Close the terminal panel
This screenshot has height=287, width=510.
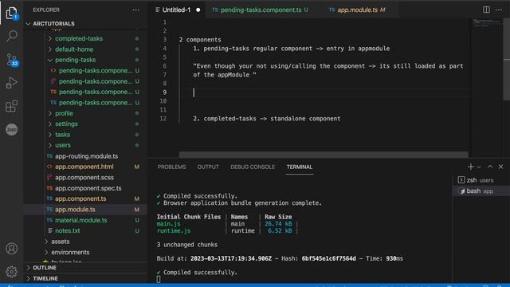click(500, 167)
